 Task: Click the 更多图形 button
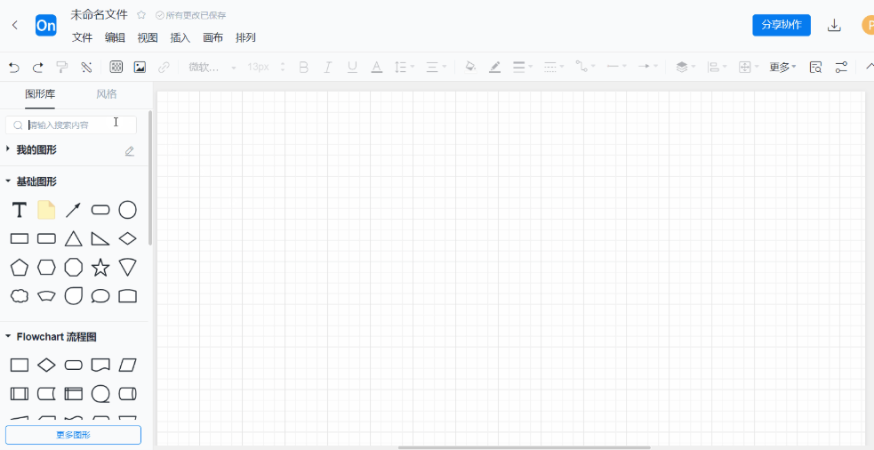(73, 435)
